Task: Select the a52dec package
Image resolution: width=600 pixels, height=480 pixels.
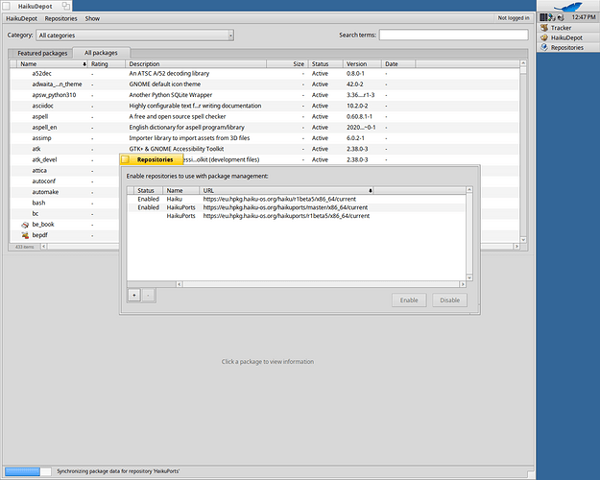Action: click(264, 74)
